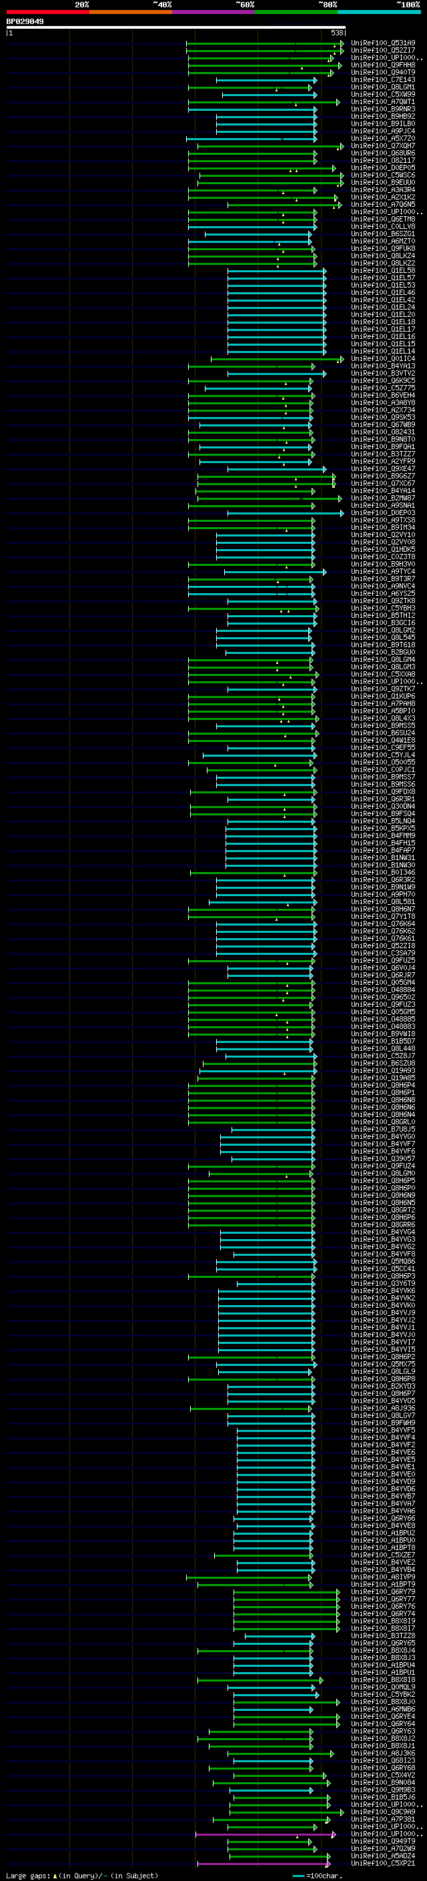Open hit UniRef100_A2X1K2
The height and width of the screenshot is (1881, 427).
coord(383,197)
